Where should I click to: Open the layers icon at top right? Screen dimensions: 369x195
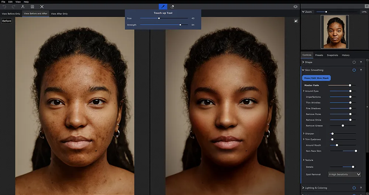click(295, 7)
